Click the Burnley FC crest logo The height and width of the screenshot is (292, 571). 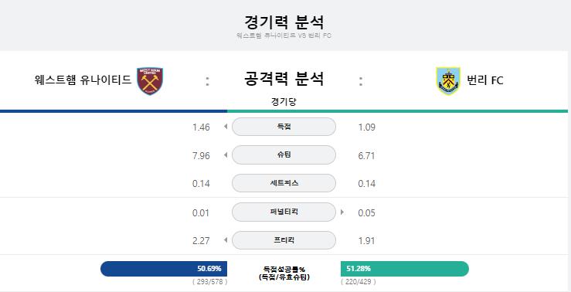click(448, 81)
